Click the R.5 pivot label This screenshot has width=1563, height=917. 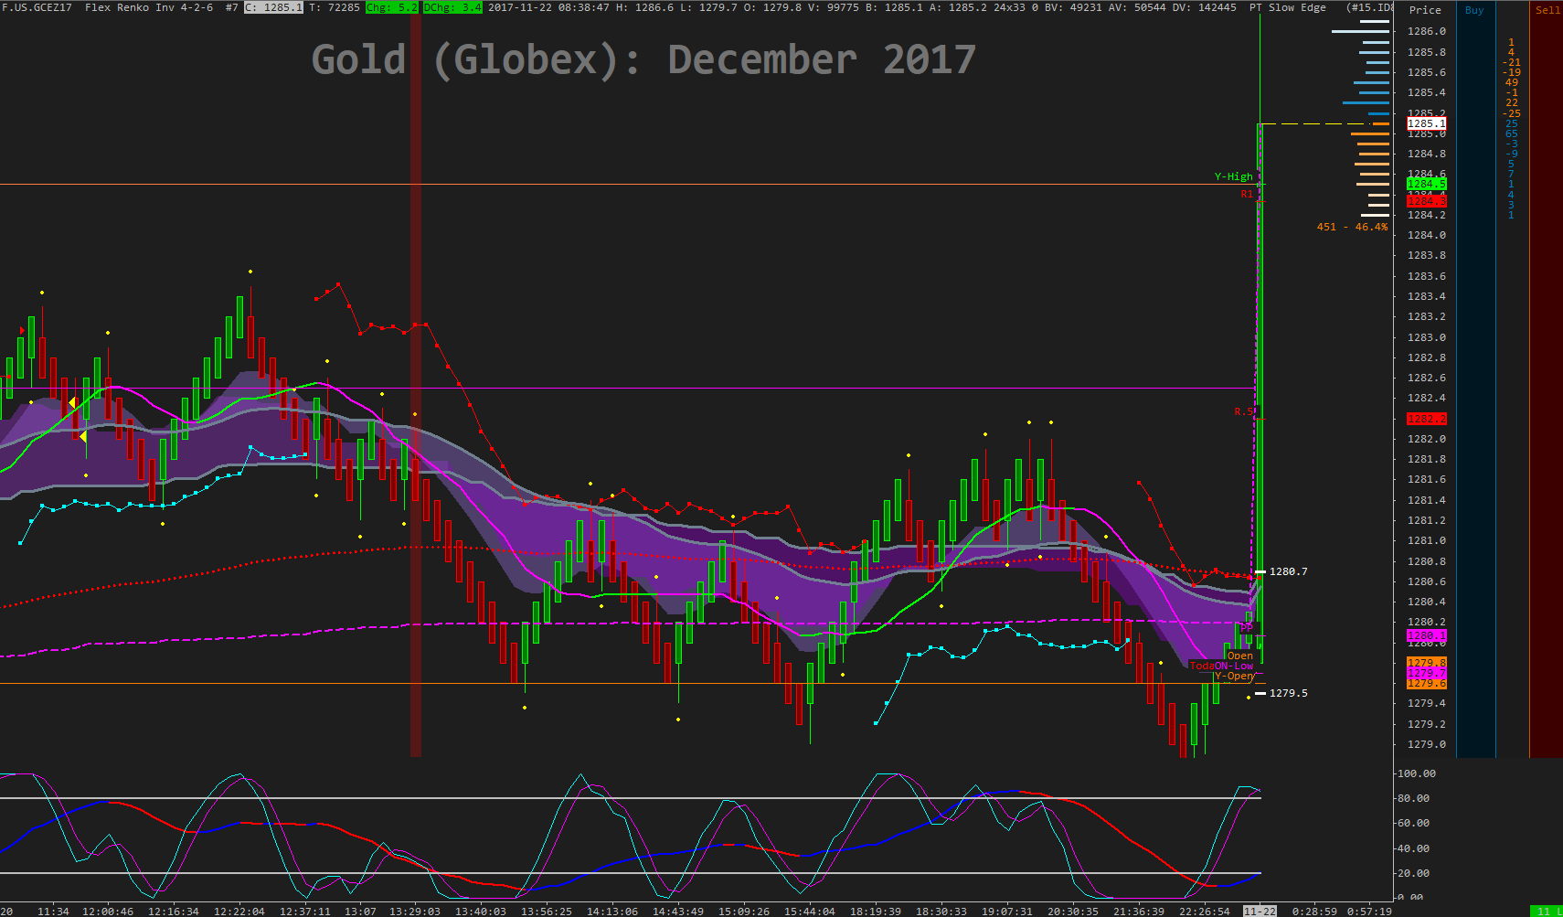click(1244, 411)
